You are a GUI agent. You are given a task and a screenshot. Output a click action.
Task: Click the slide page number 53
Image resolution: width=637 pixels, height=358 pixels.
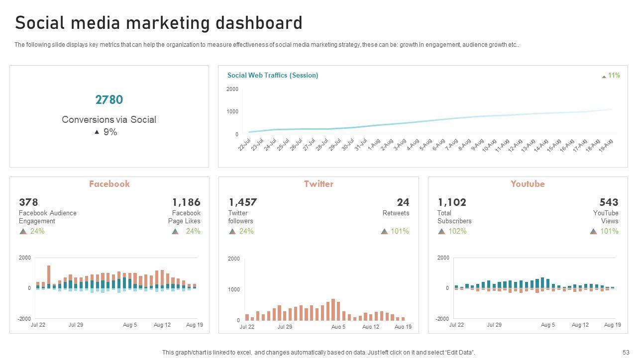(626, 352)
